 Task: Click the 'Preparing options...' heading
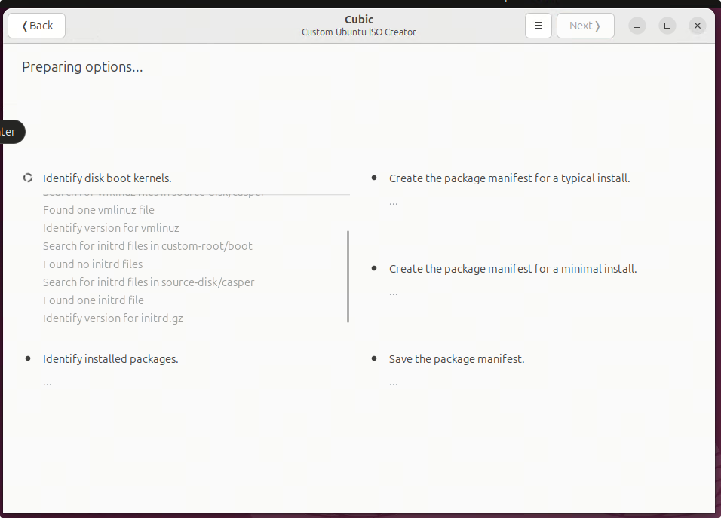(82, 67)
